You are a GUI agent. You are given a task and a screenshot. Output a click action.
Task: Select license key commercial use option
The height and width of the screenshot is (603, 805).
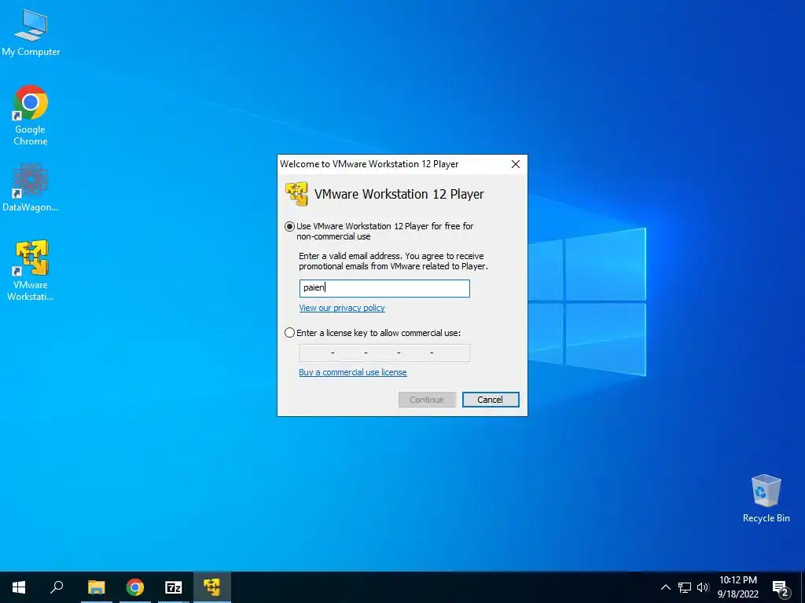pos(289,333)
